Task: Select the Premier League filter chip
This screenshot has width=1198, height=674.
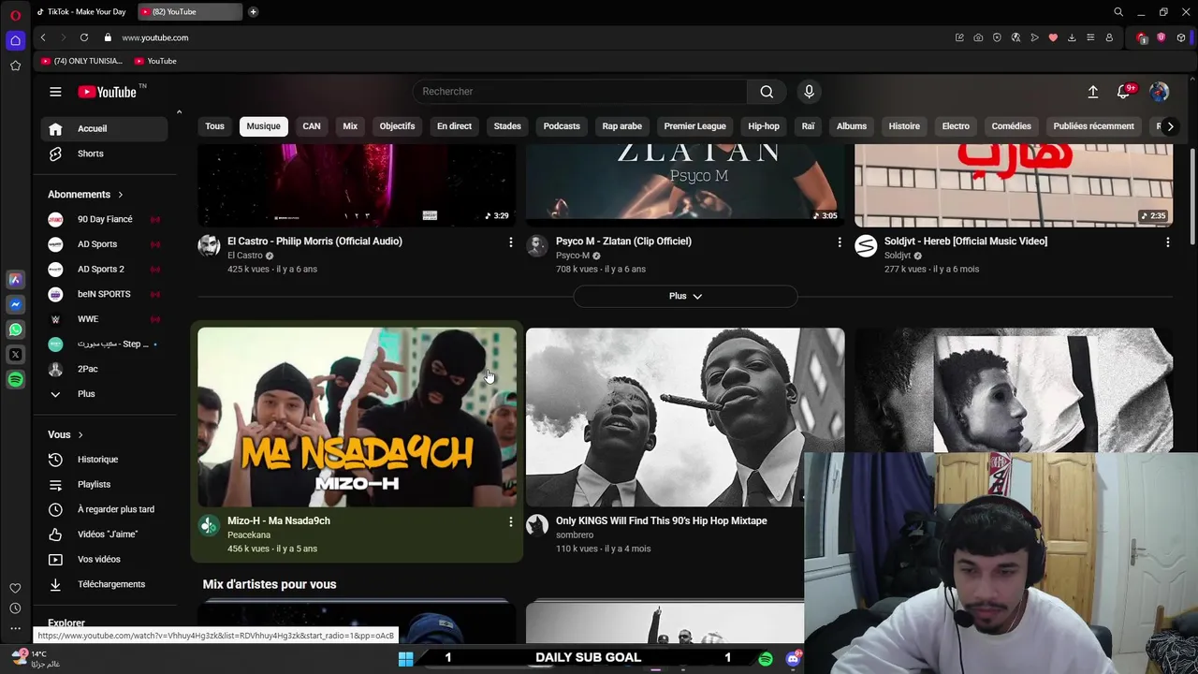Action: [x=694, y=126]
